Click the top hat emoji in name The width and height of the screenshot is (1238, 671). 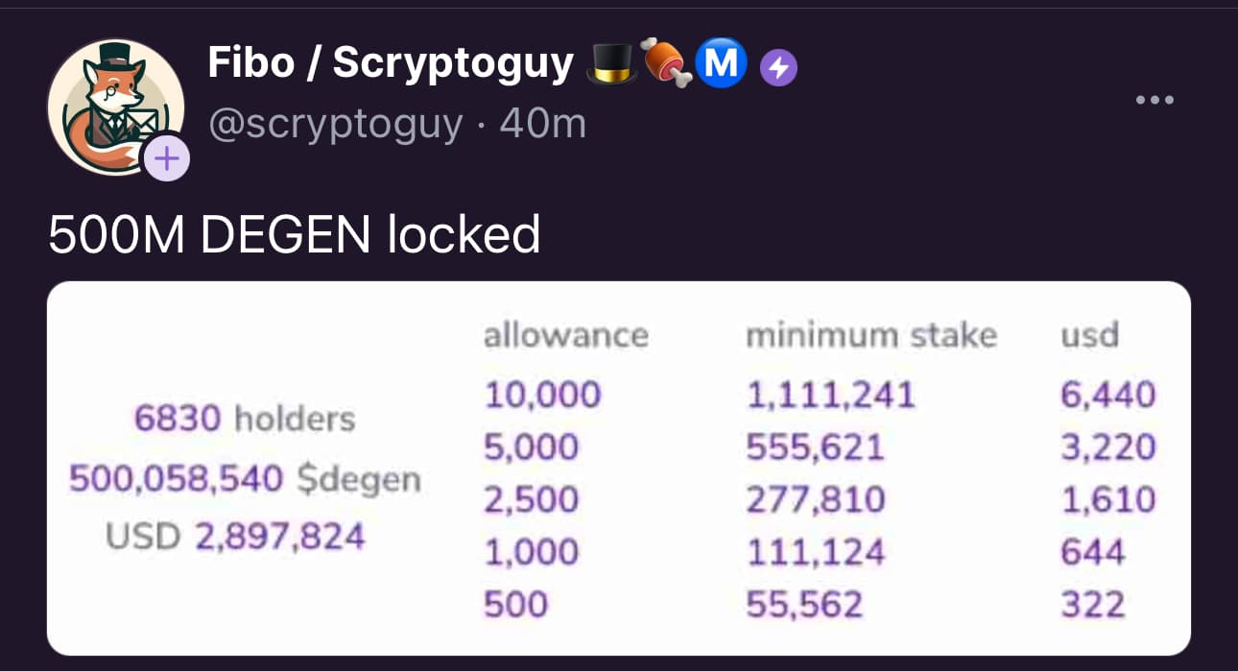(610, 63)
